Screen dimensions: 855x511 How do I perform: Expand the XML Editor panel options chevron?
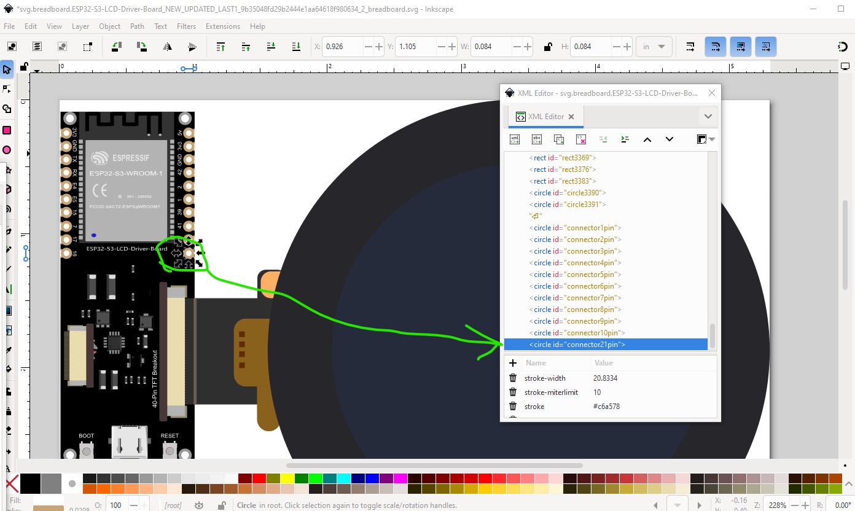tap(708, 117)
